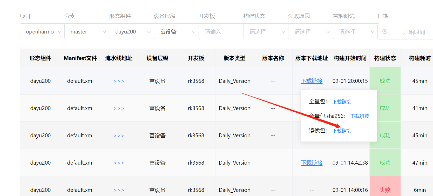
Task: Click the Manifest文件 column header
Action: click(80, 58)
